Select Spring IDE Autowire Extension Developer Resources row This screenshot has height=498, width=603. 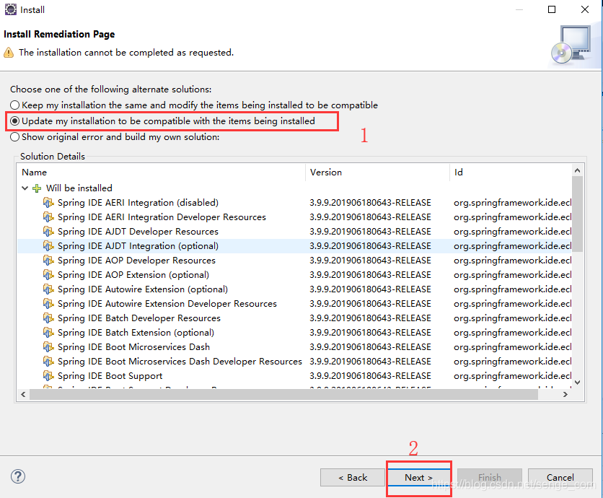(294, 304)
